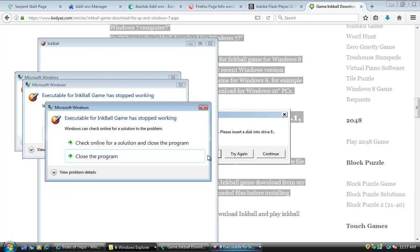Expand View problem details in front dialog
Image resolution: width=420 pixels, height=252 pixels.
coord(74,172)
